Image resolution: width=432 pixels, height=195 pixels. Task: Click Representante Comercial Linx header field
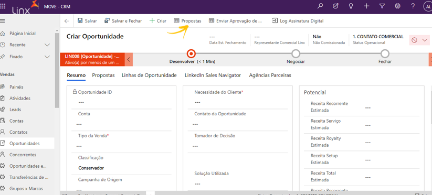click(x=279, y=40)
